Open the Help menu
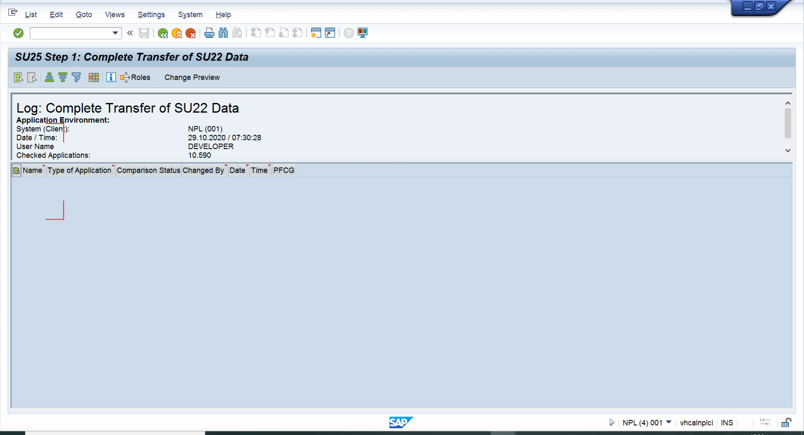 223,15
